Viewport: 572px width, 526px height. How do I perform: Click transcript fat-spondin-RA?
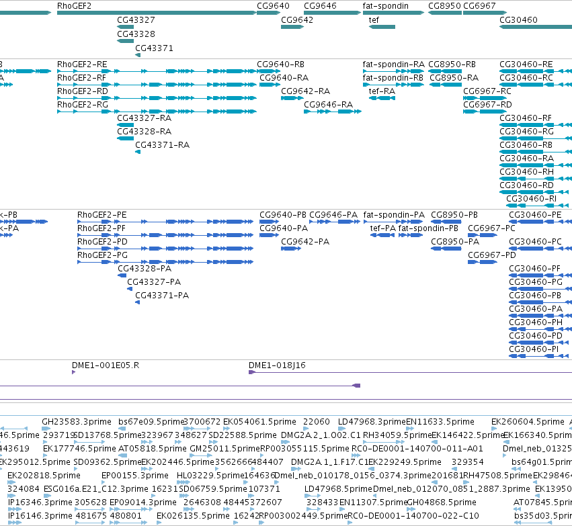pos(394,64)
